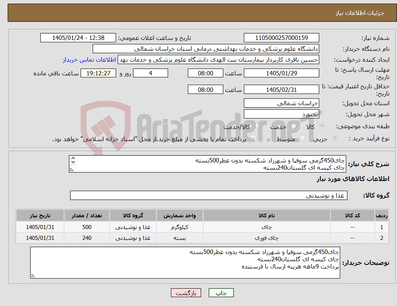Click the price validity time 08:00 field
This screenshot has width=397, height=306.
(x=205, y=90)
